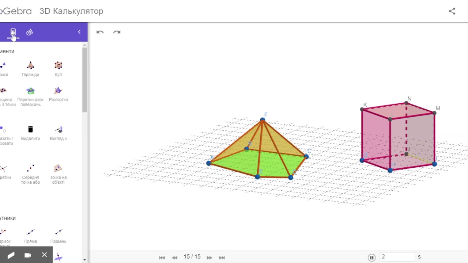
Task: Select the Промінь (Ray) tool
Action: pyautogui.click(x=58, y=236)
